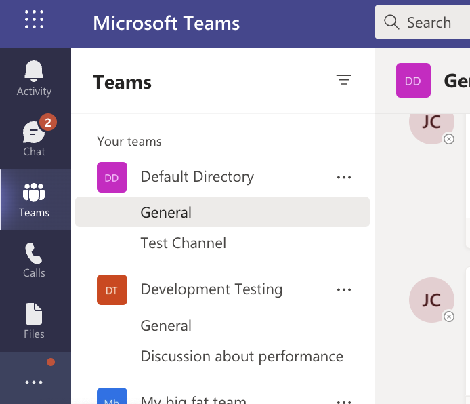The image size is (470, 404).
Task: Click the DD channel header avatar
Action: 413,80
